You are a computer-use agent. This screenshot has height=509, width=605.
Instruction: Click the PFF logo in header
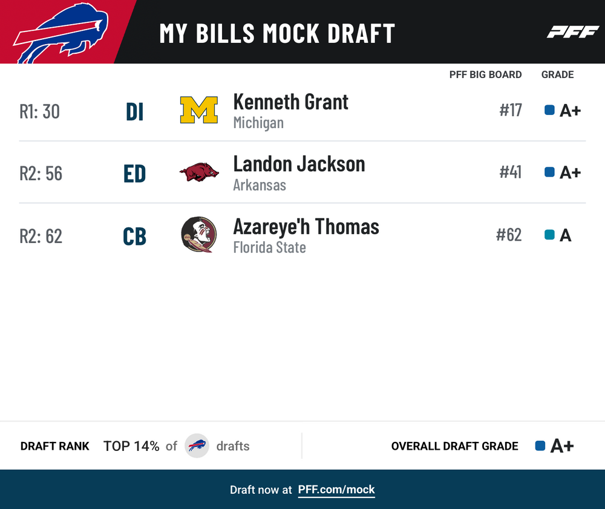coord(573,31)
